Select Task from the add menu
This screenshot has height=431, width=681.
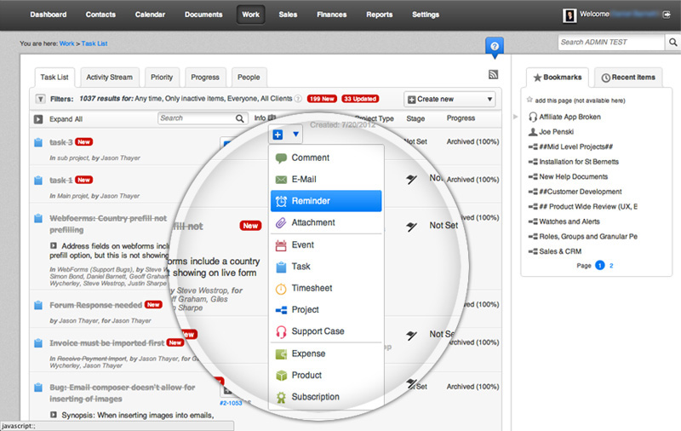326,267
